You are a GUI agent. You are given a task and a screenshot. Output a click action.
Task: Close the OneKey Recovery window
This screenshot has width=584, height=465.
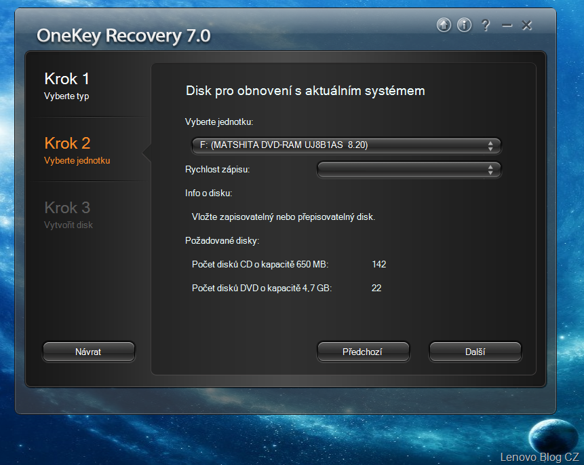tap(527, 26)
